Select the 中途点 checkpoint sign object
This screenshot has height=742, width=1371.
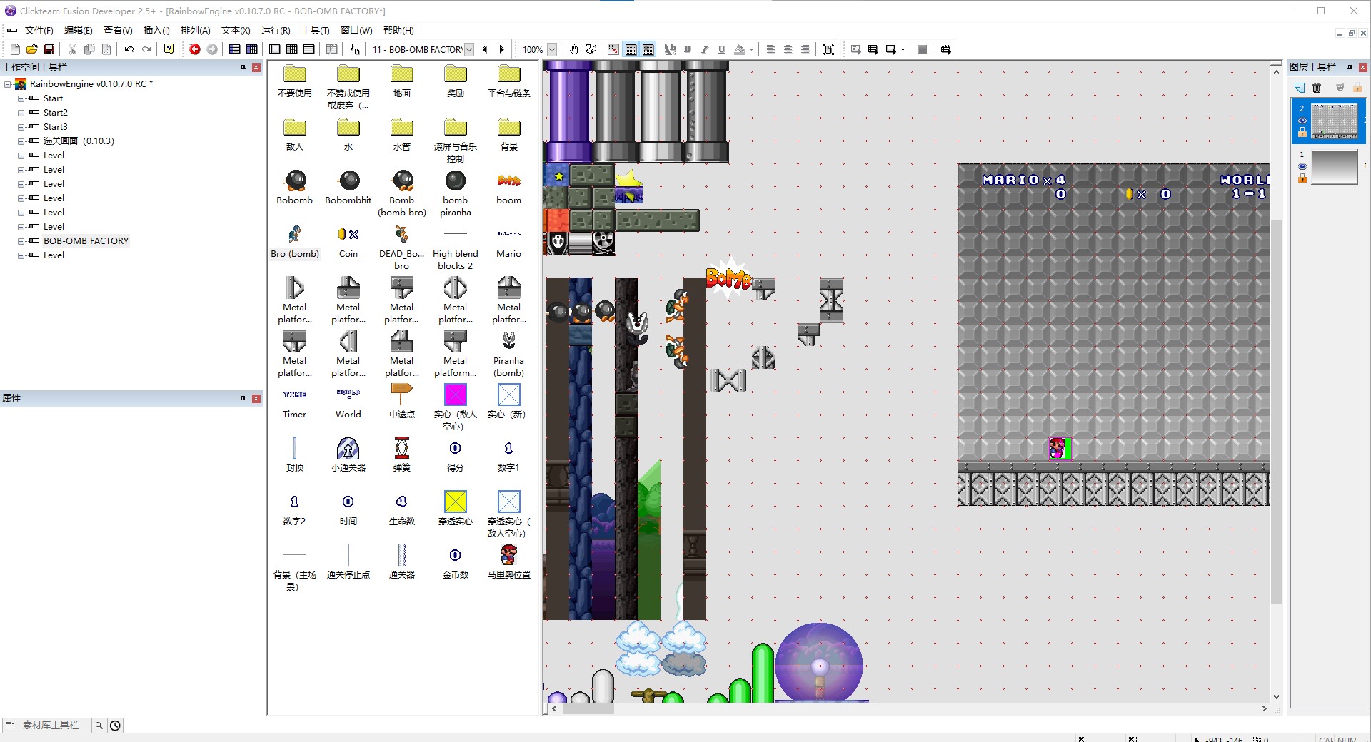[x=402, y=401]
